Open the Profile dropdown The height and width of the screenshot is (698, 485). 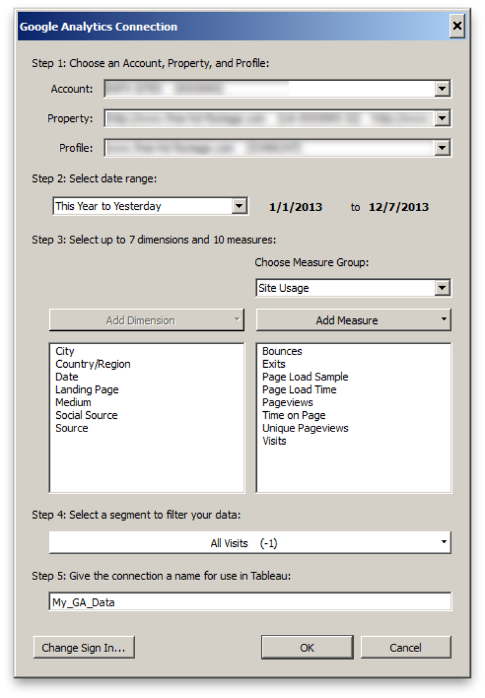pyautogui.click(x=443, y=148)
